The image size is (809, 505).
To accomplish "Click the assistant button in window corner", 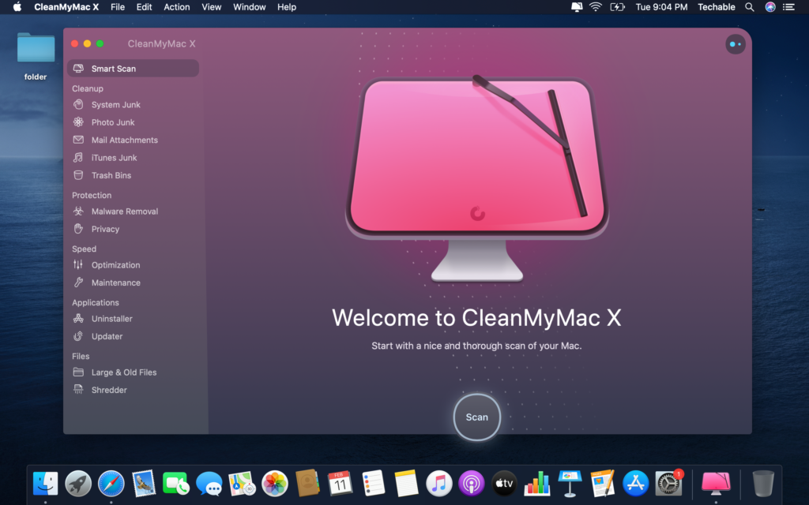I will (x=735, y=44).
